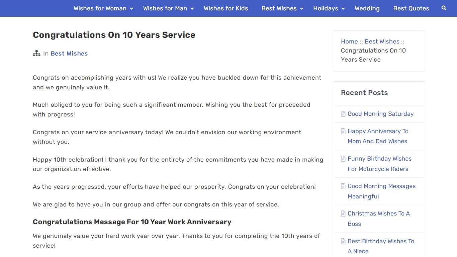Viewport: 457px width, 257px height.
Task: Click paragraph starting Congrats on your service anniversary
Action: (x=167, y=137)
